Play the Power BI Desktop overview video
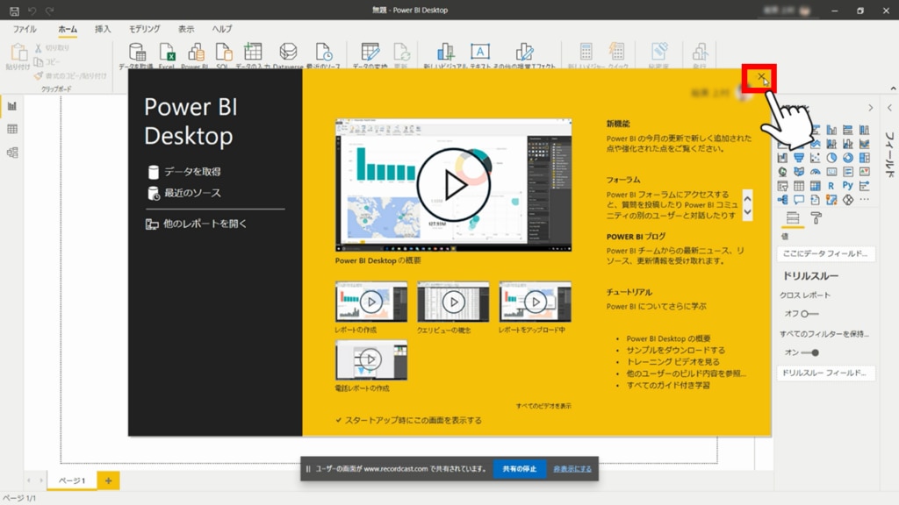899x505 pixels. (454, 185)
